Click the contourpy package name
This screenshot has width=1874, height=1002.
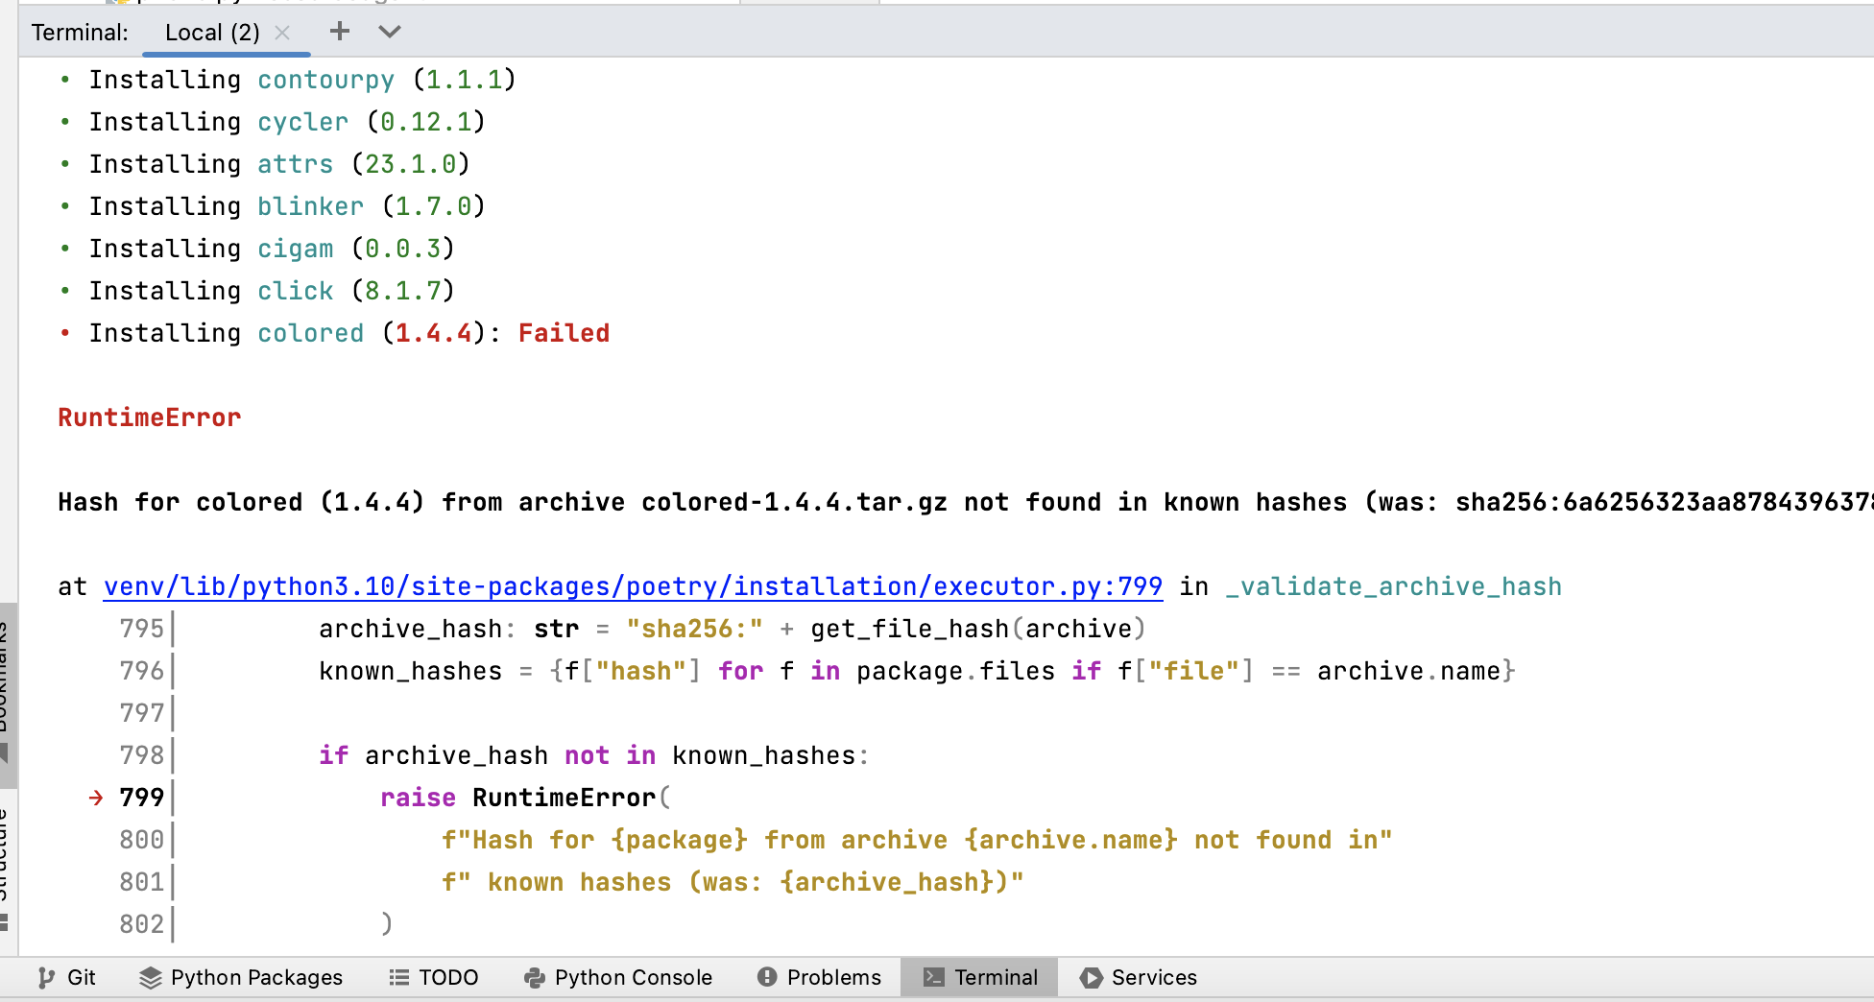(325, 80)
